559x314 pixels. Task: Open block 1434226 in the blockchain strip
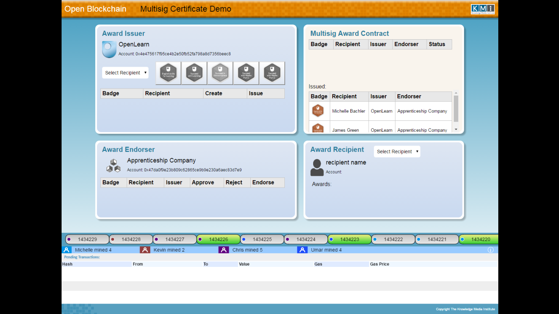click(x=218, y=239)
